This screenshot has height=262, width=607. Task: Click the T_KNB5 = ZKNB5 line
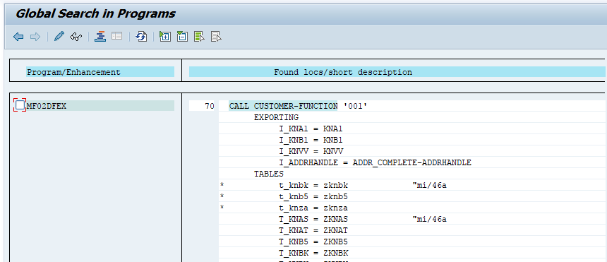[313, 242]
